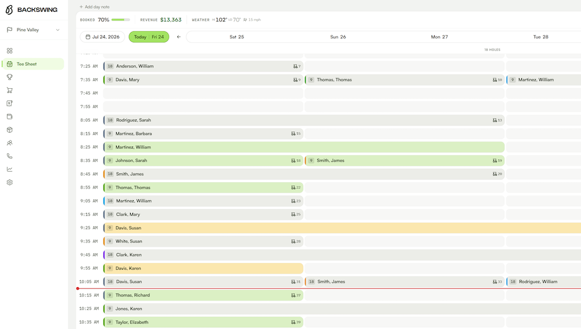Select the Tee Sheet menu item
The image size is (581, 329).
33,64
